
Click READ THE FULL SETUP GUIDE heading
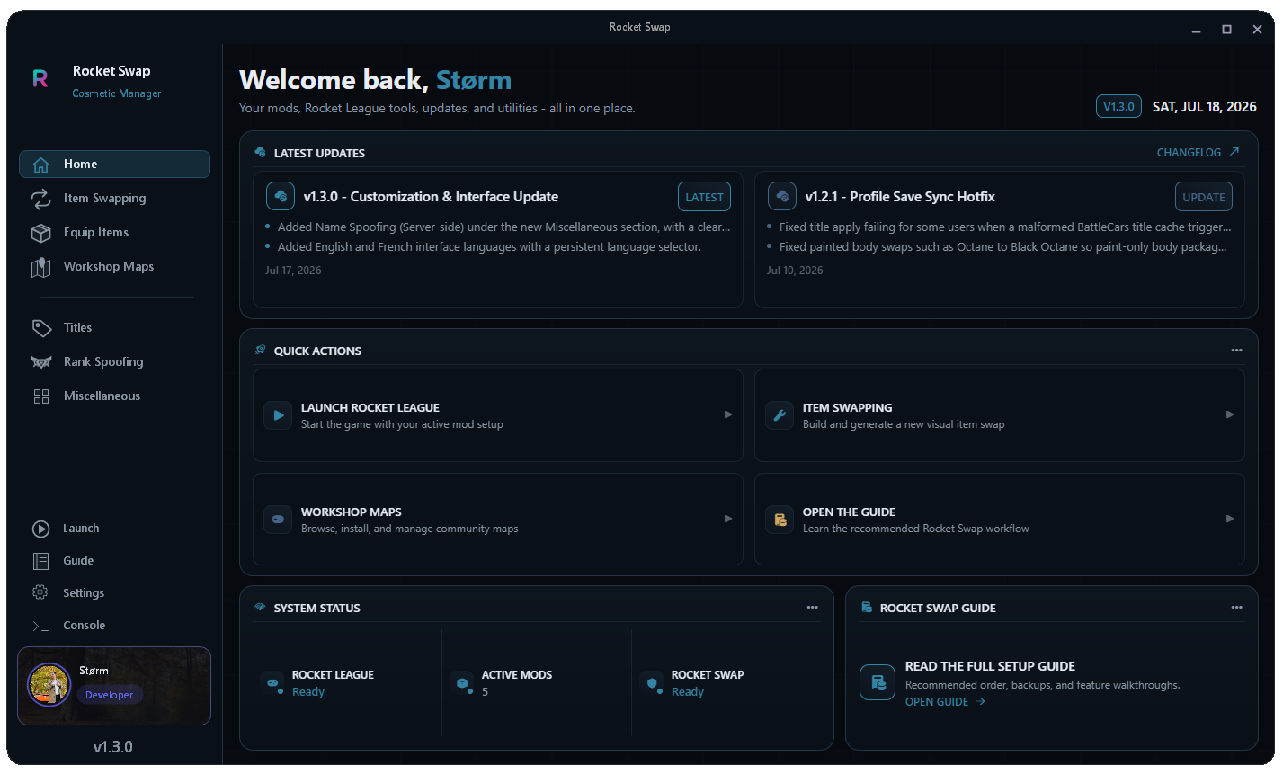[990, 667]
